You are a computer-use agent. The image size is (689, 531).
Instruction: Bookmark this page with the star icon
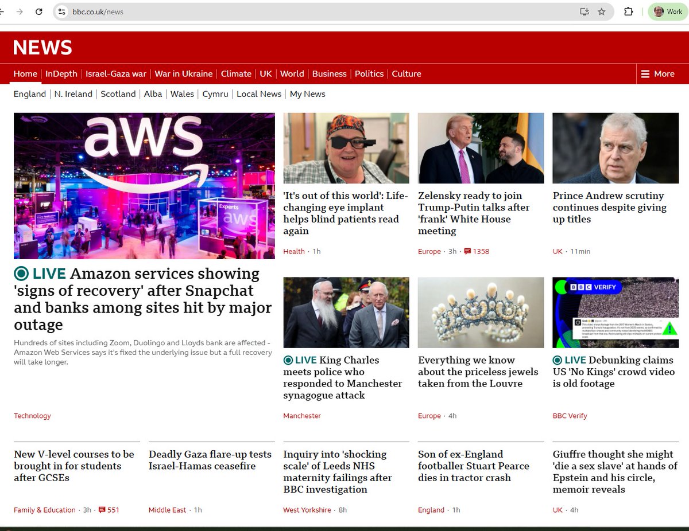coord(602,11)
